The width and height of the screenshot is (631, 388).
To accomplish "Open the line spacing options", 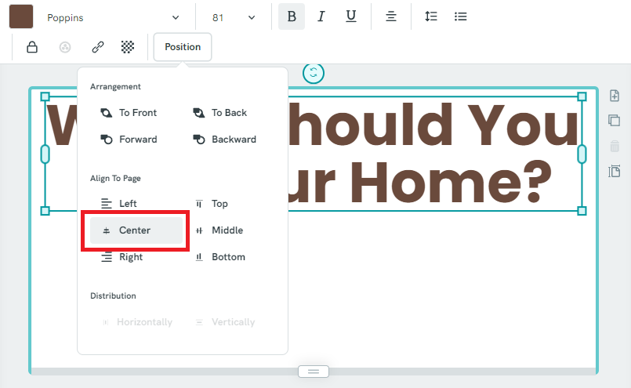I will 430,16.
